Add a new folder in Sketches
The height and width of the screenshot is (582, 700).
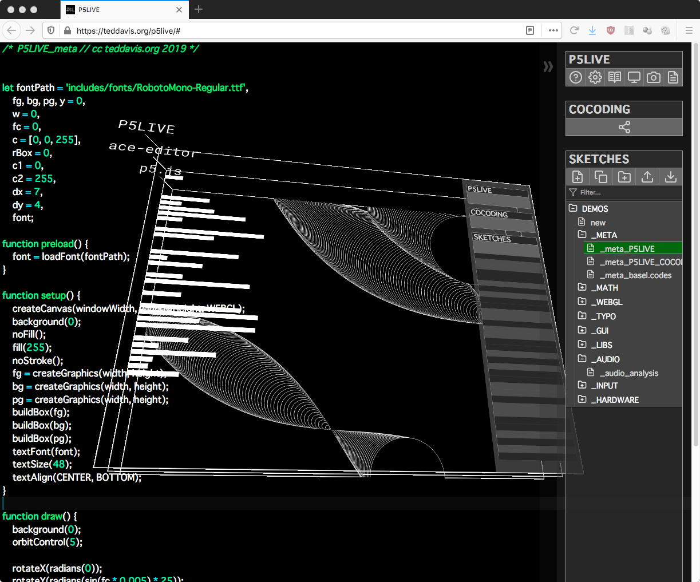pos(624,177)
